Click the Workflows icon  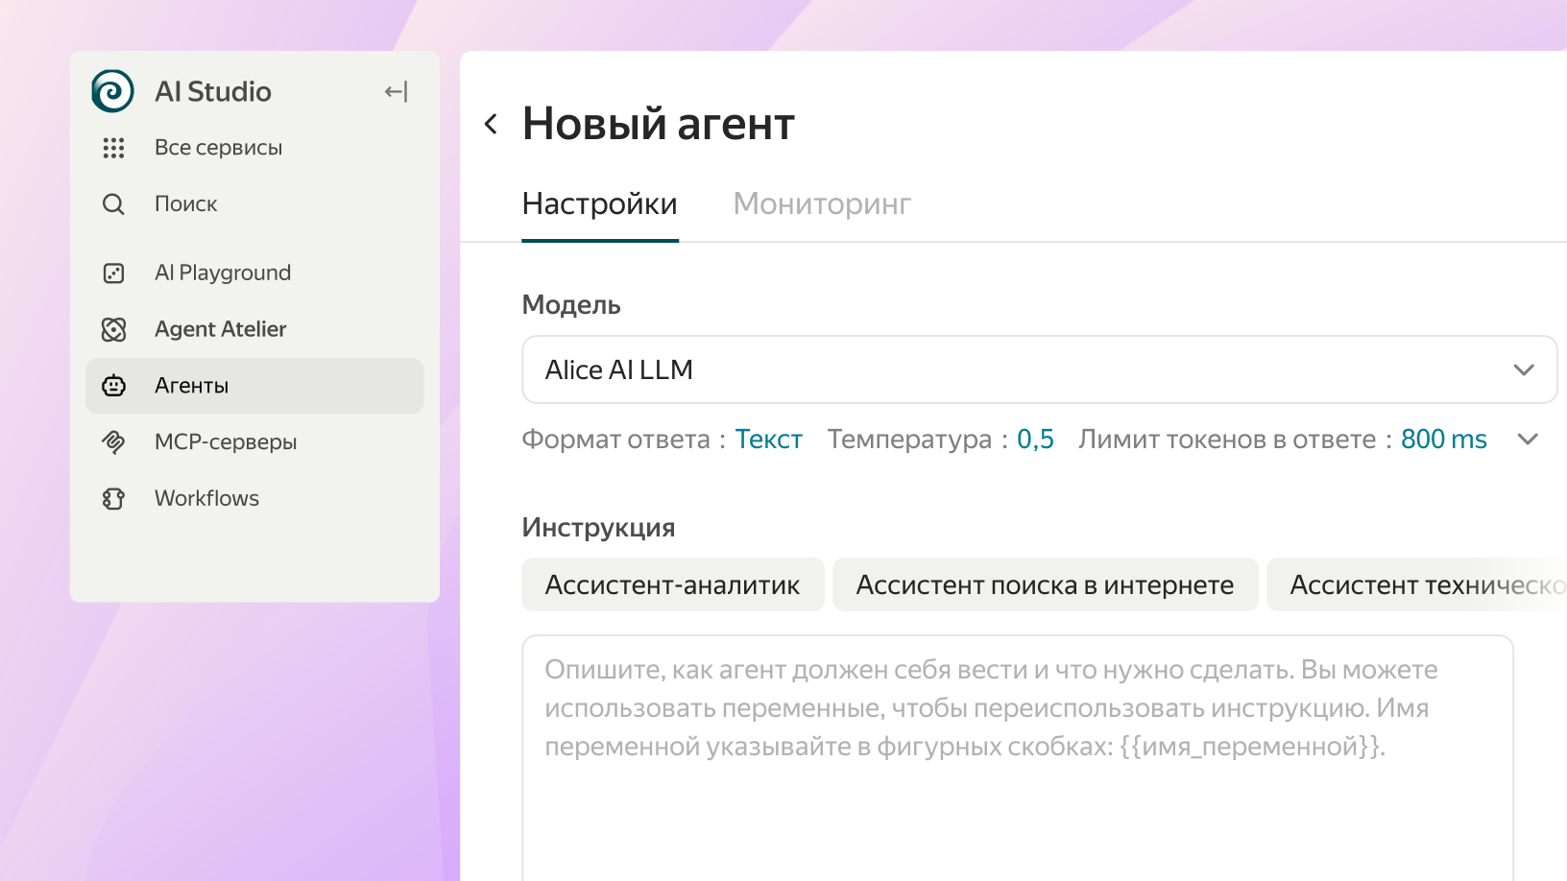[113, 499]
